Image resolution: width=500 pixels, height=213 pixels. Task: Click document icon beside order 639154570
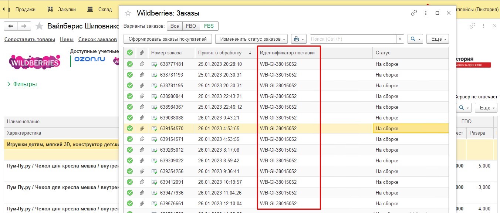[154, 128]
